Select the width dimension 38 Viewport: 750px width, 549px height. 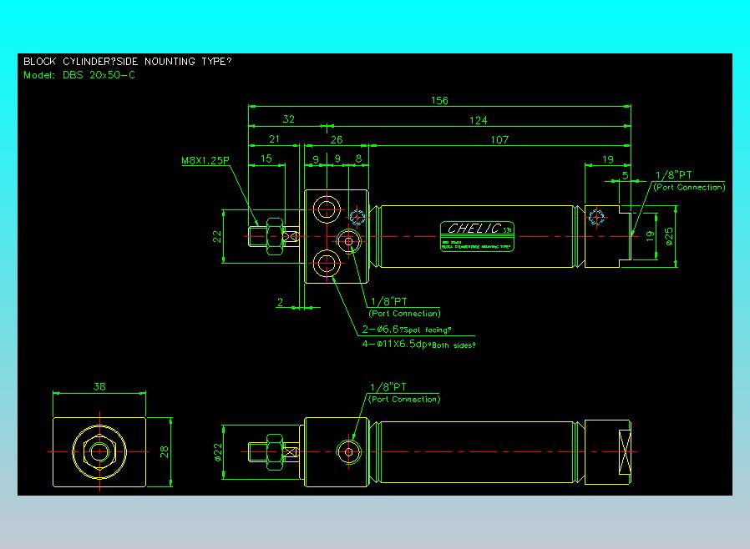click(99, 386)
